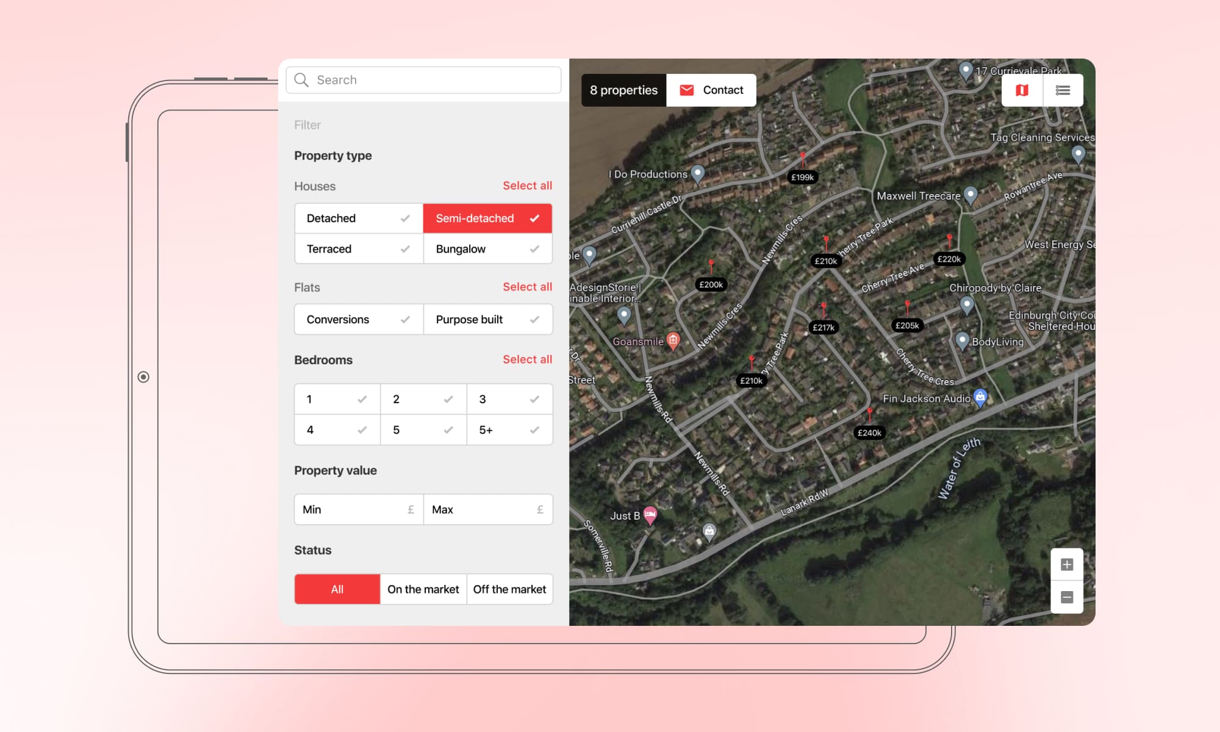1220x732 pixels.
Task: Zoom in on the map
Action: coord(1066,564)
